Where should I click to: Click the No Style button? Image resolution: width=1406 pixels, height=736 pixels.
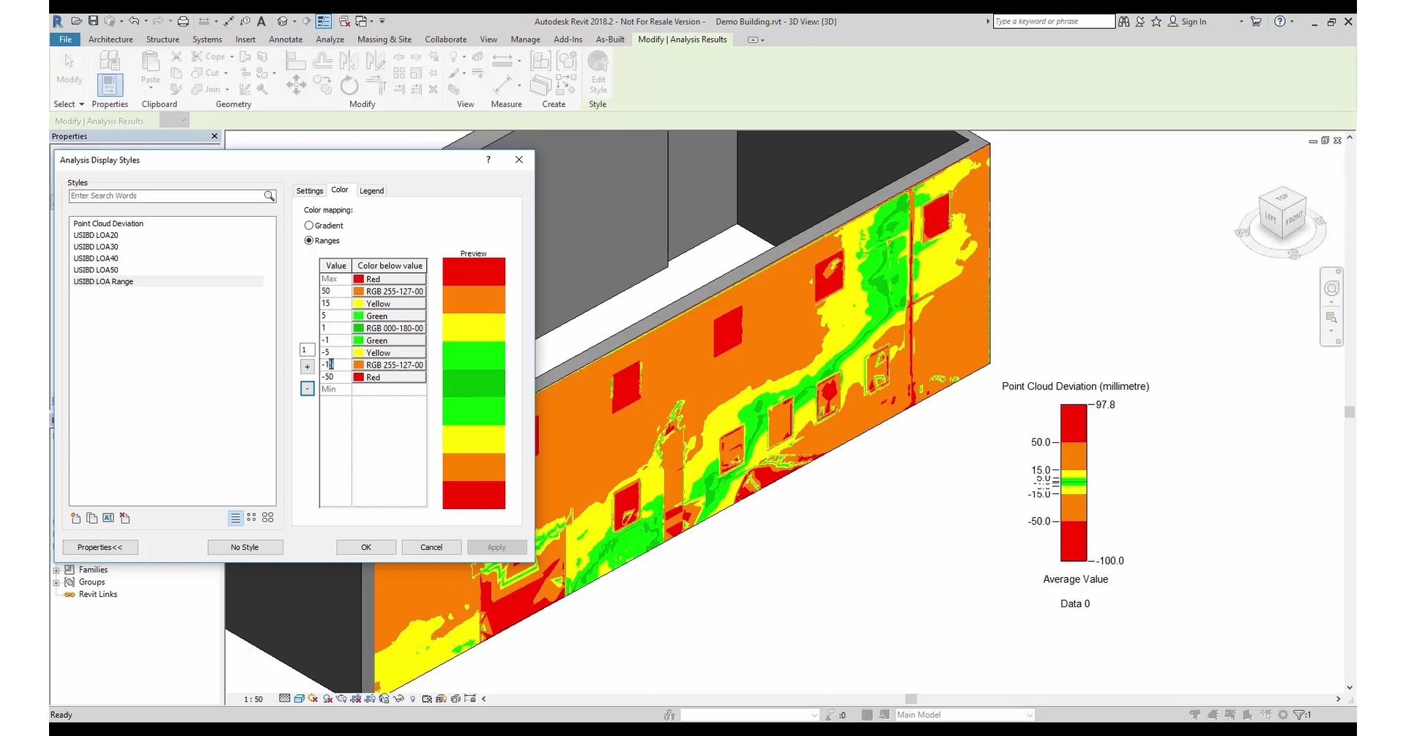(x=245, y=547)
